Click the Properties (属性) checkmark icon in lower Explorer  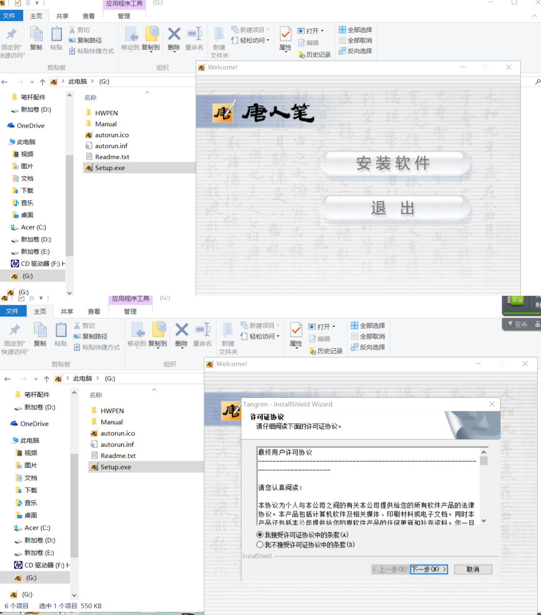[x=296, y=329]
